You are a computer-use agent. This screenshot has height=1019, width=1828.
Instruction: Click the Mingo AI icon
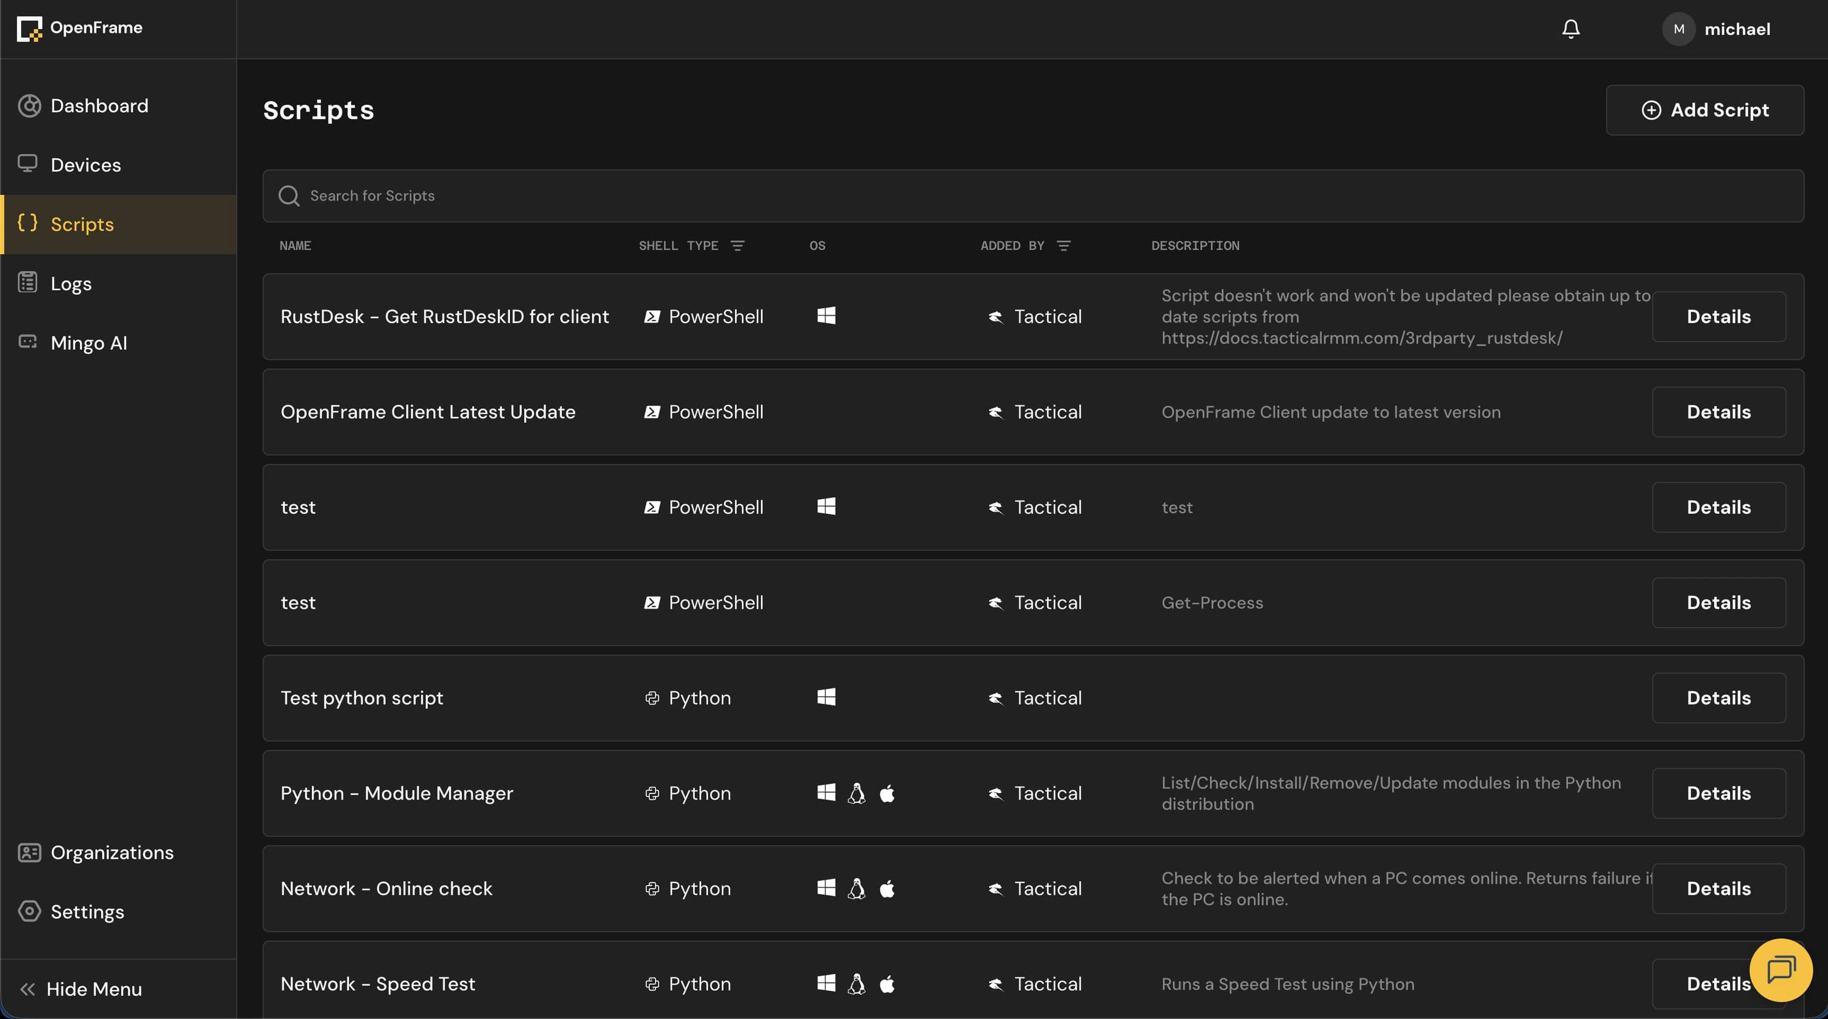click(x=27, y=342)
